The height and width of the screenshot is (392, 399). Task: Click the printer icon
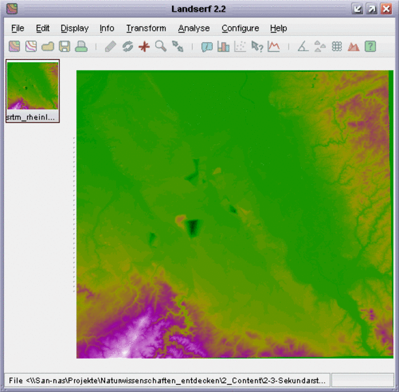tap(81, 46)
